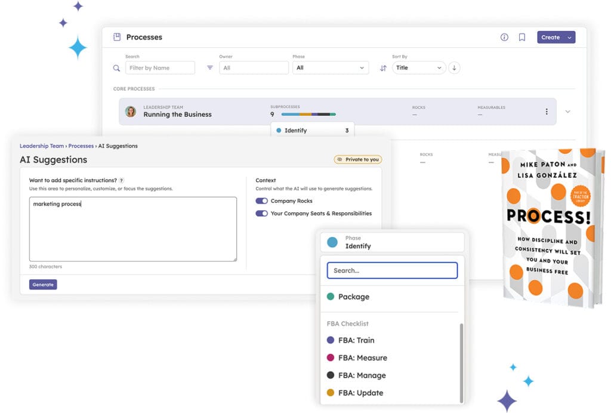Screen dimensions: 611x413
Task: Click the subprocesses colored progress bar
Action: pyautogui.click(x=308, y=114)
